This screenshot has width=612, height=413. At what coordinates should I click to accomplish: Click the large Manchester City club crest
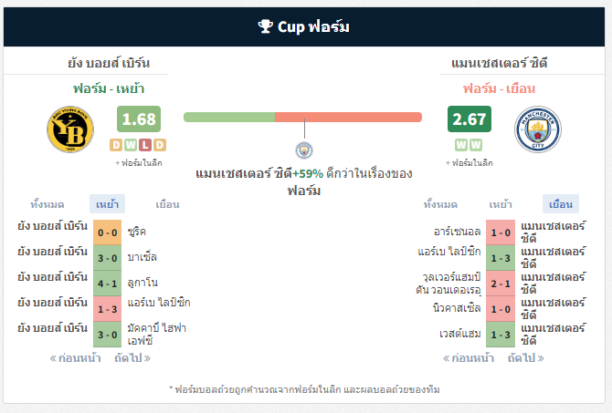[x=538, y=129]
